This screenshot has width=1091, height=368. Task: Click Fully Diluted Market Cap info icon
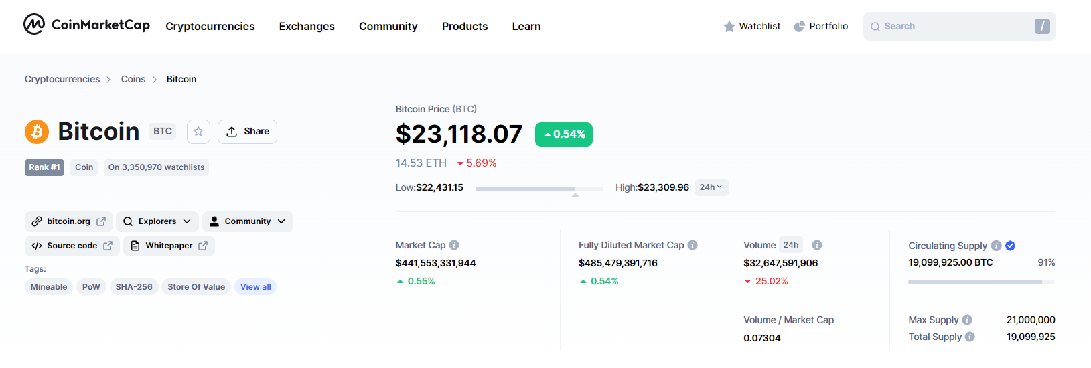pyautogui.click(x=693, y=245)
